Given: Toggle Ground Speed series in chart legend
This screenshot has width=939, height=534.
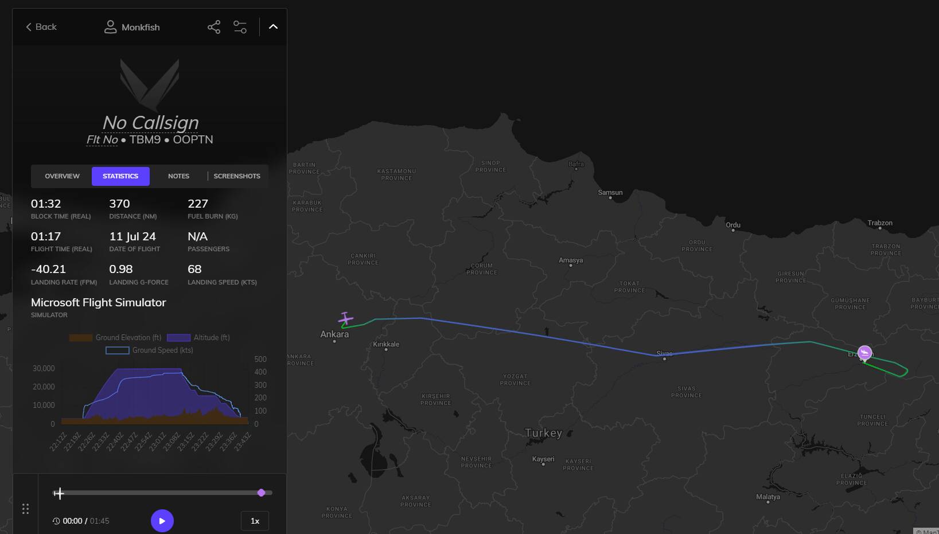Looking at the screenshot, I should tap(150, 350).
